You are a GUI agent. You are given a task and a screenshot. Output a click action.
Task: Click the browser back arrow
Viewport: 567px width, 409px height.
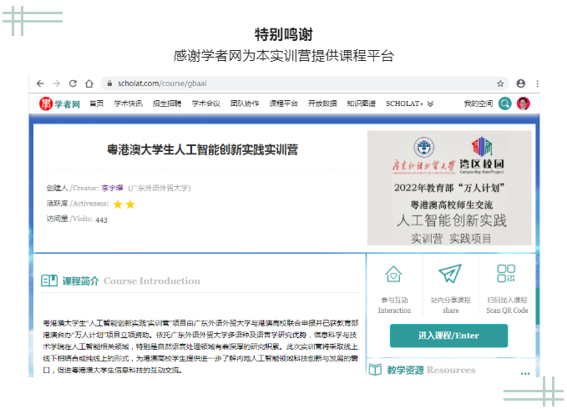click(41, 83)
